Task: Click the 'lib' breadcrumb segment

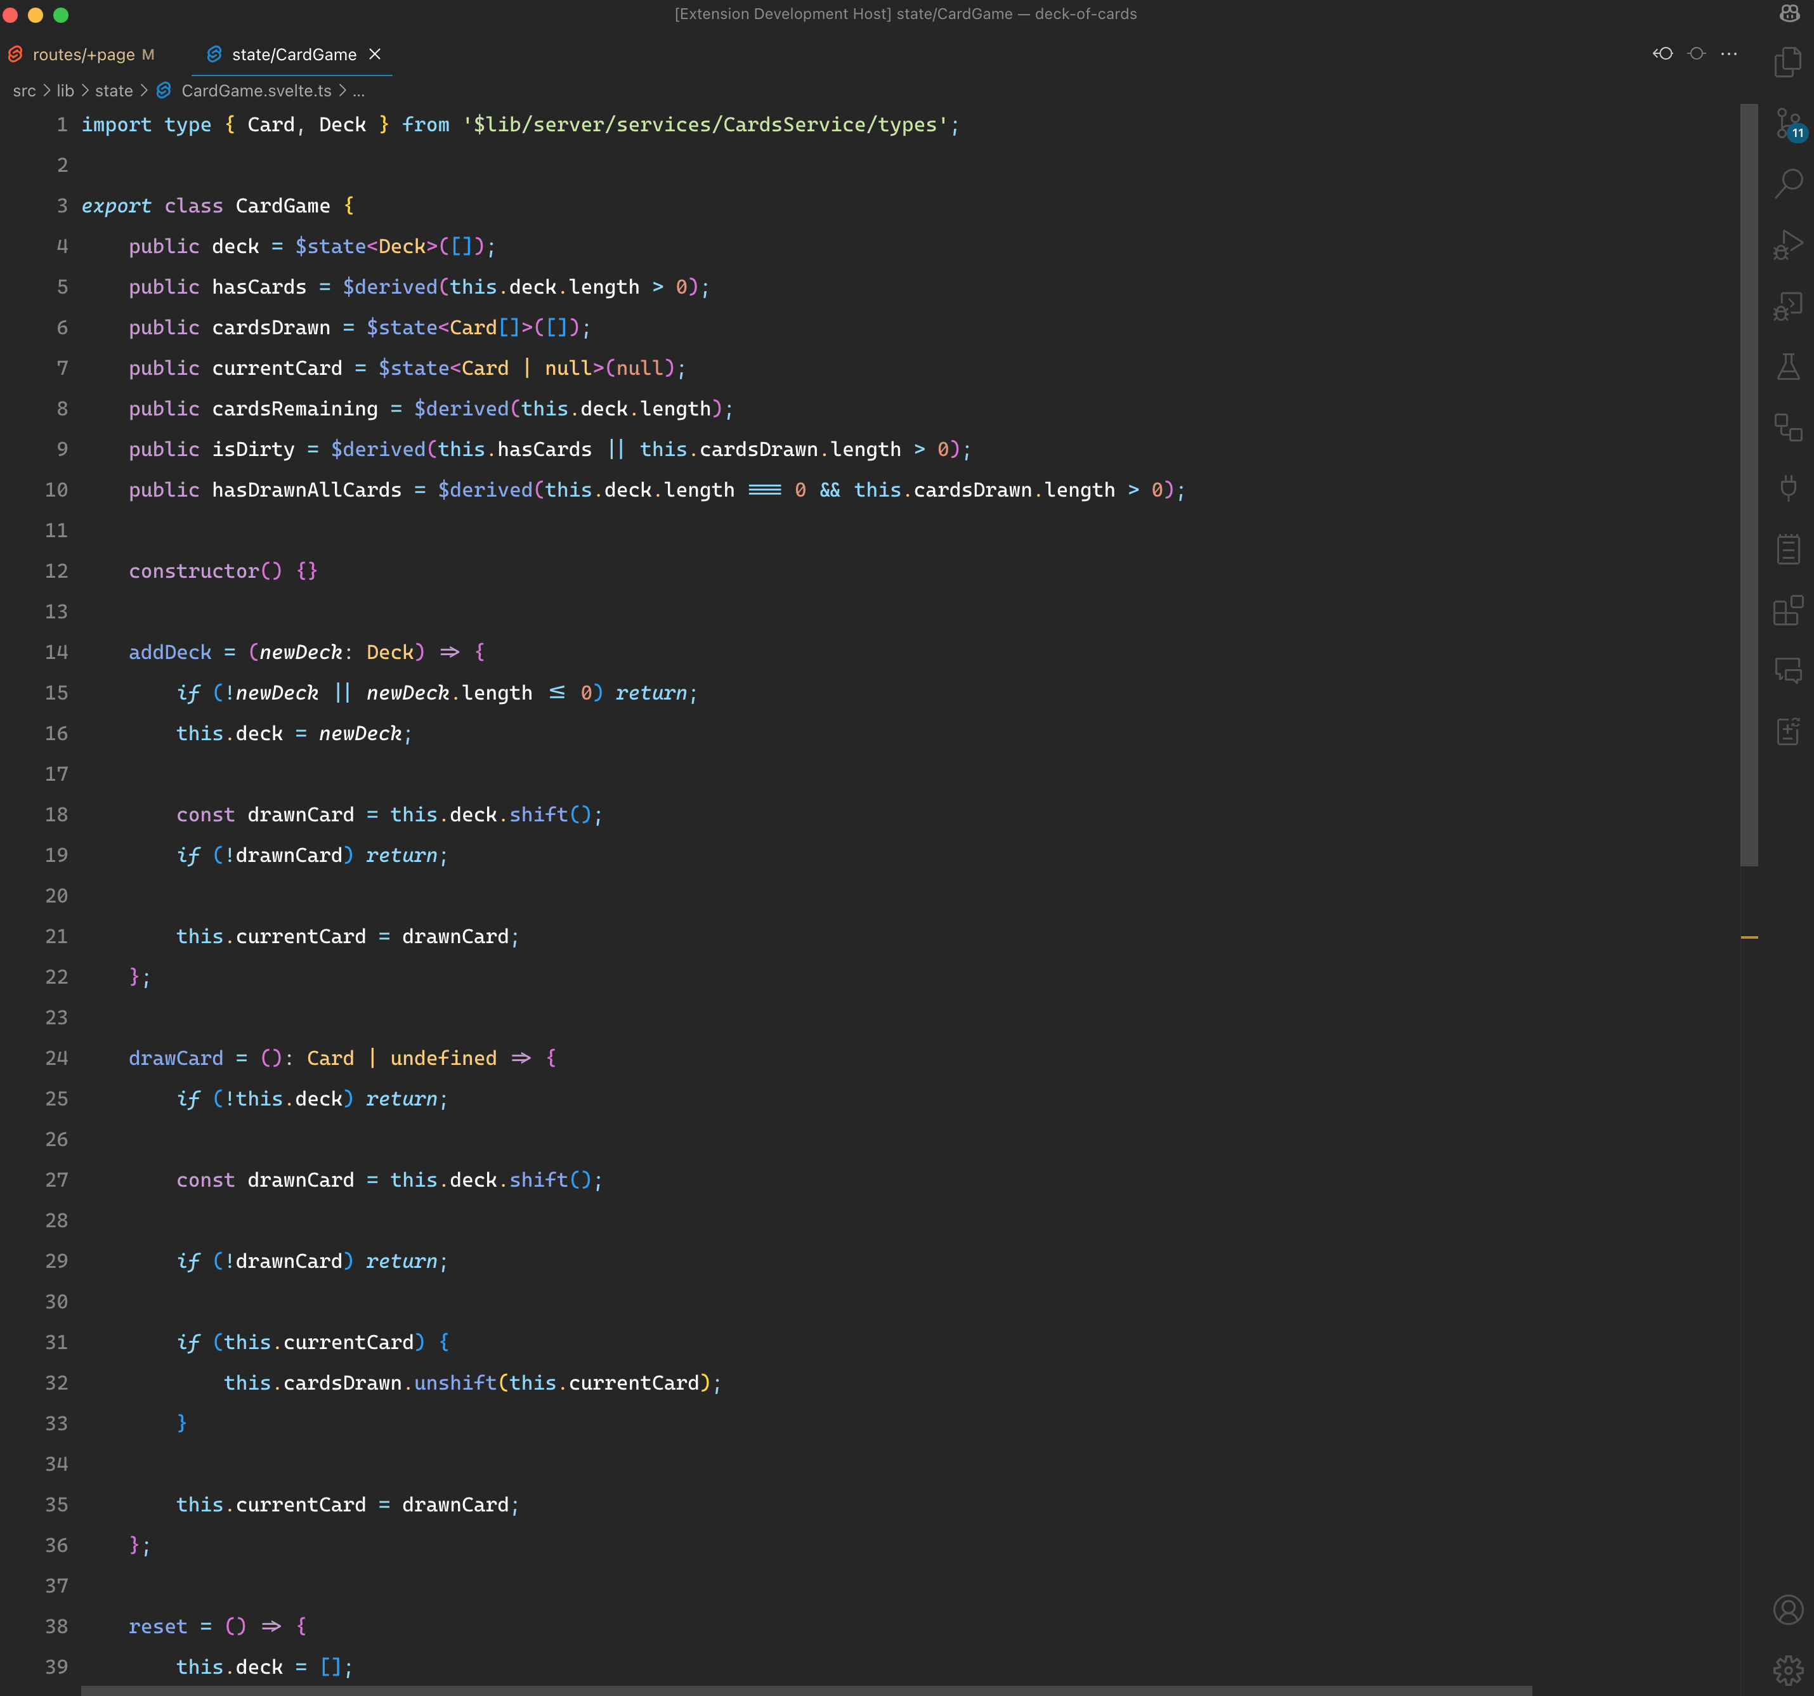Action: 65,90
